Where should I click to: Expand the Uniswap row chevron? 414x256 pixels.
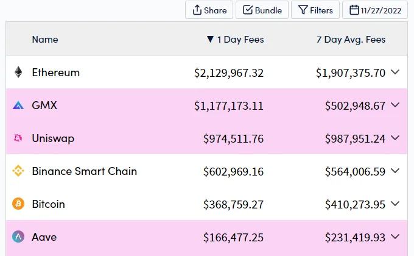395,138
